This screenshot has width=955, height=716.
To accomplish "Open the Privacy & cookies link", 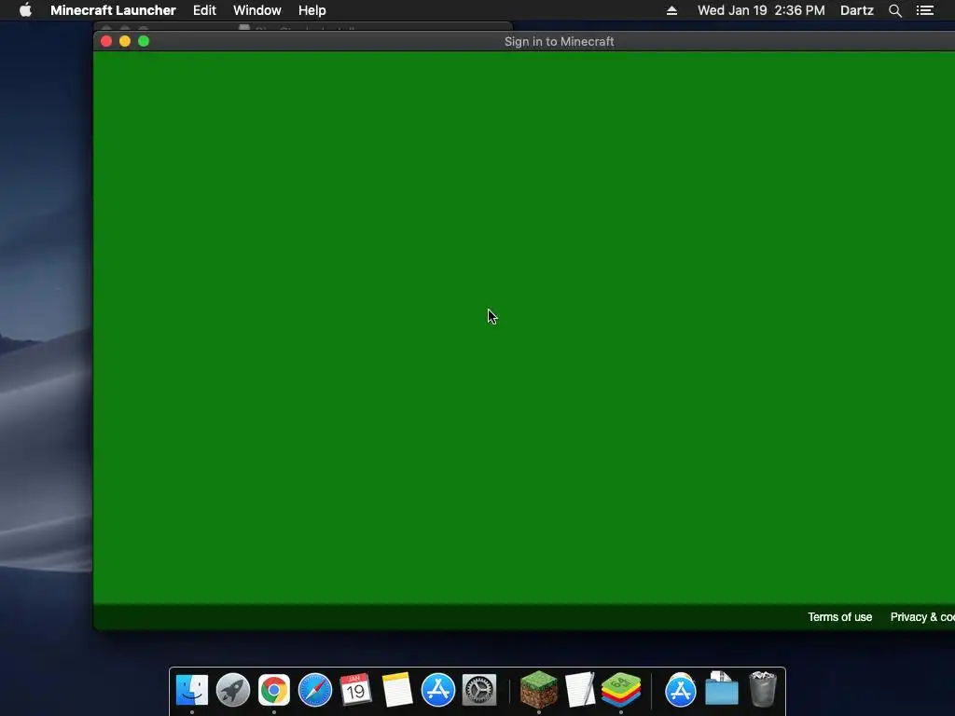I will coord(922,617).
